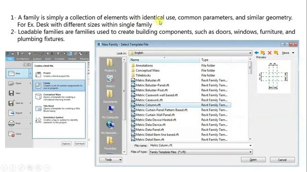Click the template preview thumbnail
307x172 pixels.
point(273,76)
